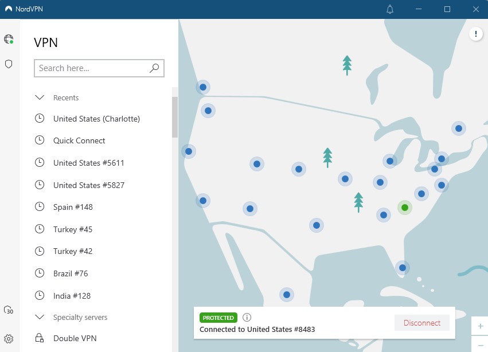
Task: Click the PROTECTED status badge
Action: coord(218,318)
